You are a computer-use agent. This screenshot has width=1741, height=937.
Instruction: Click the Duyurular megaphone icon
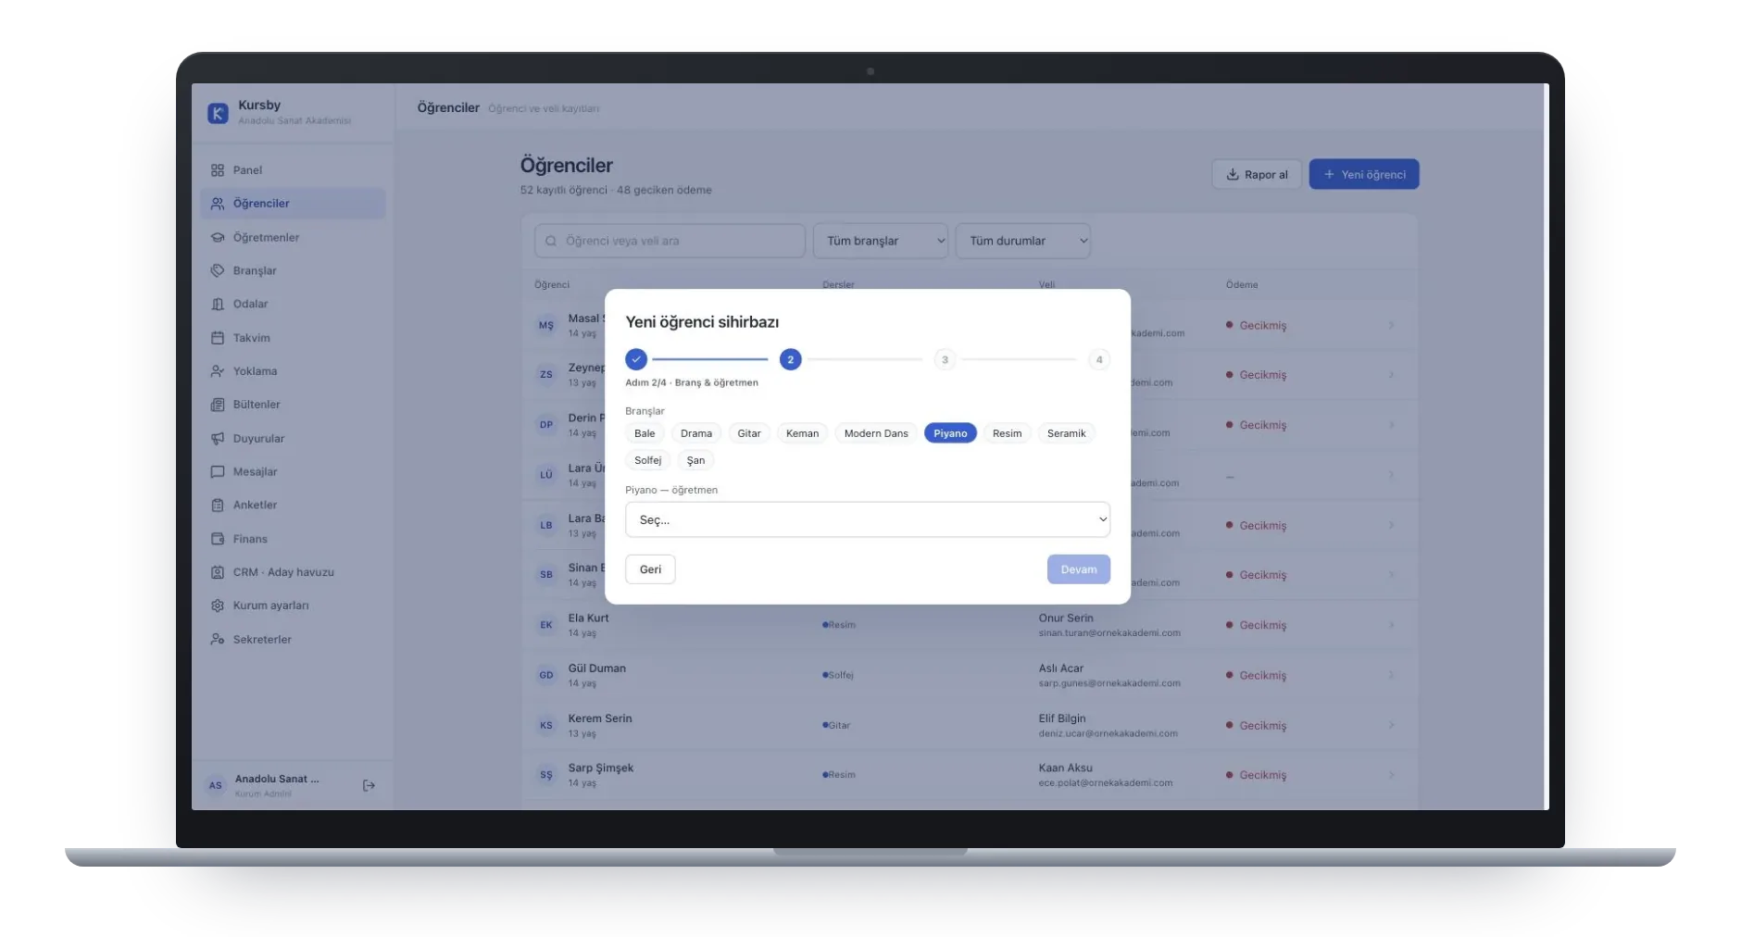click(218, 439)
